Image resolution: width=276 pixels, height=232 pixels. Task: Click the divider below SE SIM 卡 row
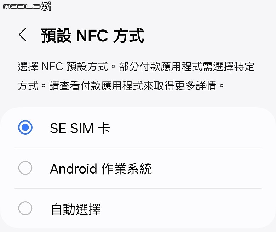tap(138, 148)
